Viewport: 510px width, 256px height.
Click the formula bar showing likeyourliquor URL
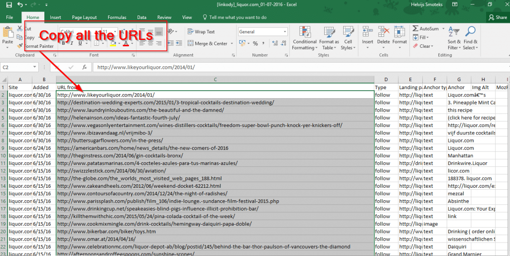[301, 67]
